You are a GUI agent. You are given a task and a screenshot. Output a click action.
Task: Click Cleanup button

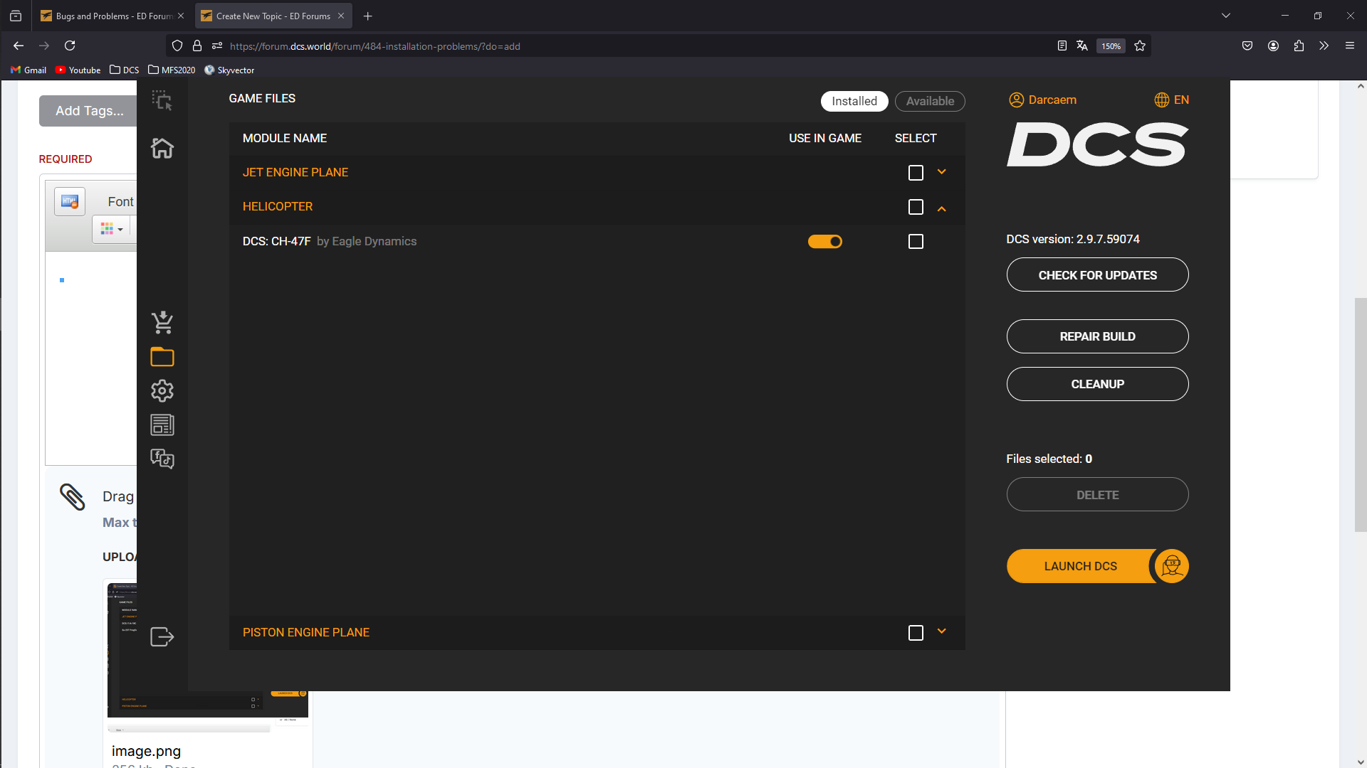[1097, 384]
